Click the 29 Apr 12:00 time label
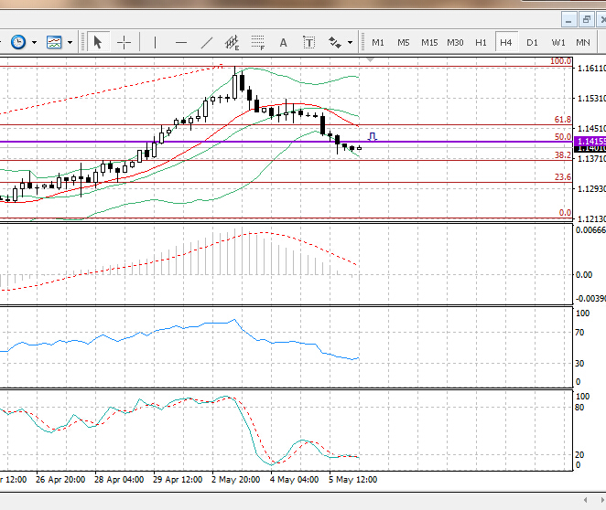Image resolution: width=606 pixels, height=510 pixels. click(x=178, y=480)
